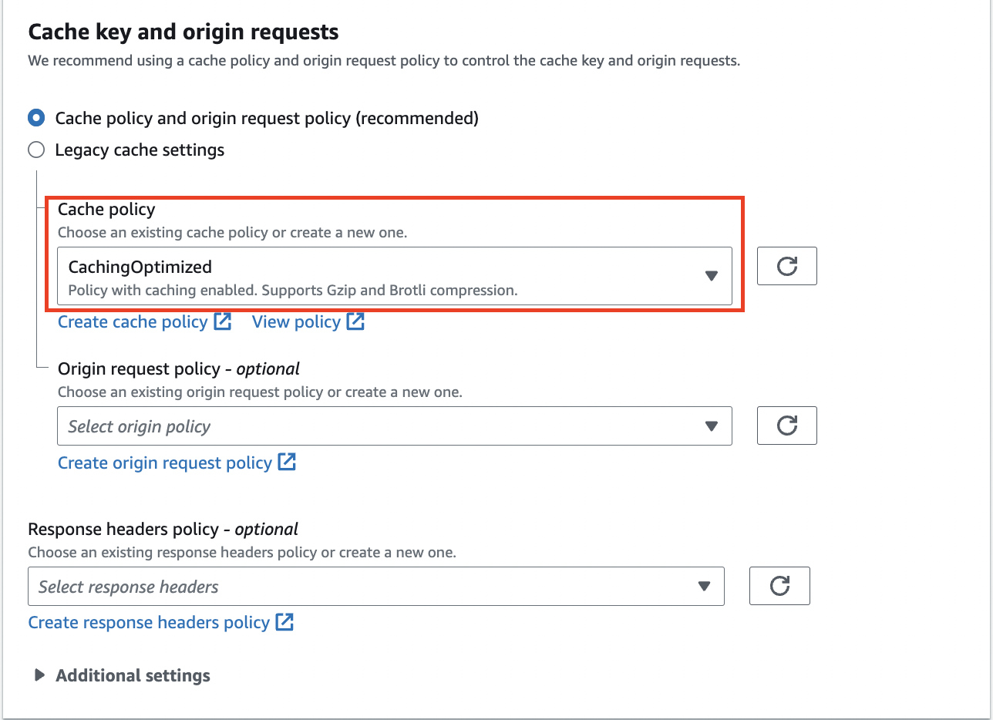Open the View policy link

click(296, 321)
